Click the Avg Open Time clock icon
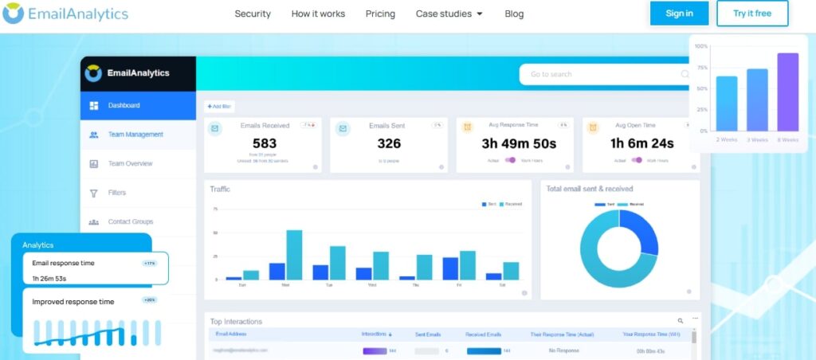Viewport: 816px width, 360px height. coord(593,127)
